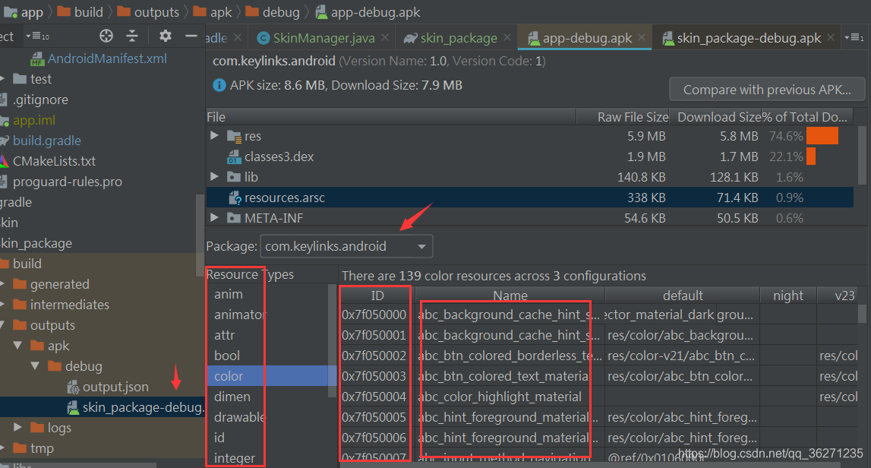Collapse the lib folder in APK contents
Screen dimensions: 871x468
(215, 177)
